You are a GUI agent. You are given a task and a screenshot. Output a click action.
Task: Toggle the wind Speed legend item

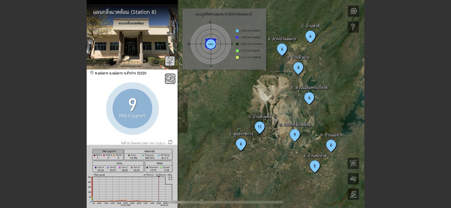(x=166, y=168)
